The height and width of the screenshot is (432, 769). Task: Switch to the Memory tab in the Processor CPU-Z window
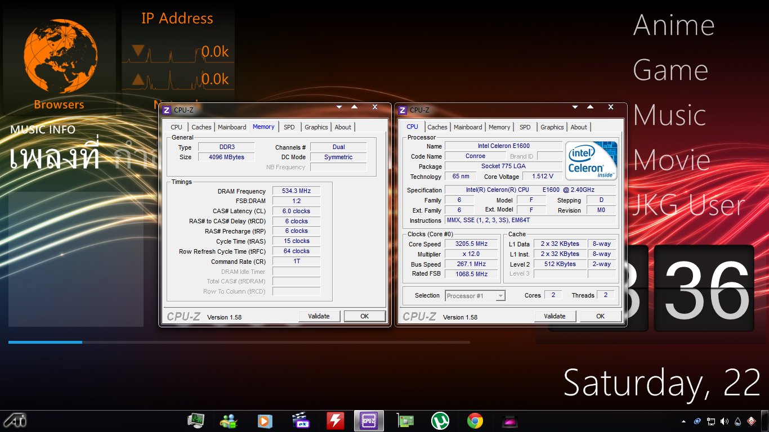(x=499, y=127)
